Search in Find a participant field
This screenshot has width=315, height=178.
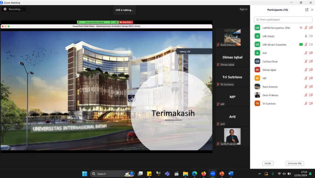tap(283, 20)
